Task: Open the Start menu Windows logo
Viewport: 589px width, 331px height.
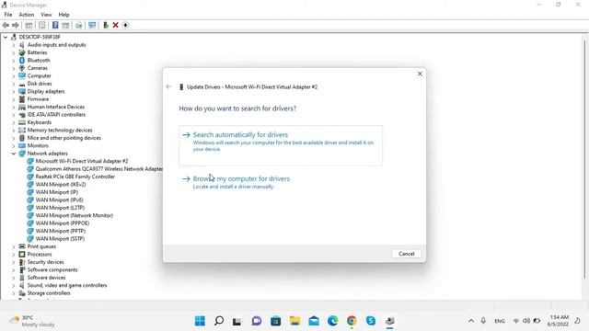Action: tap(200, 321)
